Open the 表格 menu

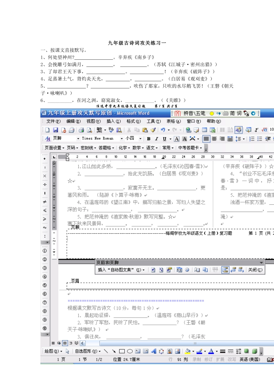click(174, 121)
